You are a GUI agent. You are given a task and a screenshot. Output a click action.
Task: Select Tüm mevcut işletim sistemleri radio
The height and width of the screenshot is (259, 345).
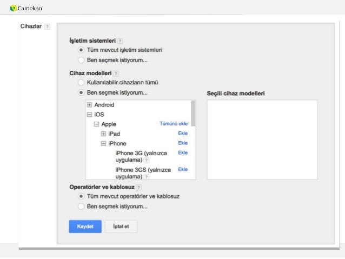81,50
